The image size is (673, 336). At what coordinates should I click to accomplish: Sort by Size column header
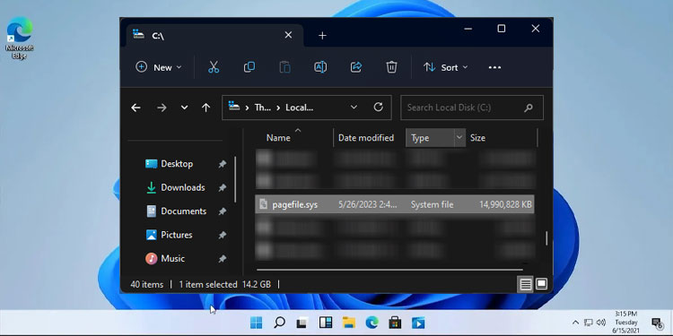tap(477, 138)
